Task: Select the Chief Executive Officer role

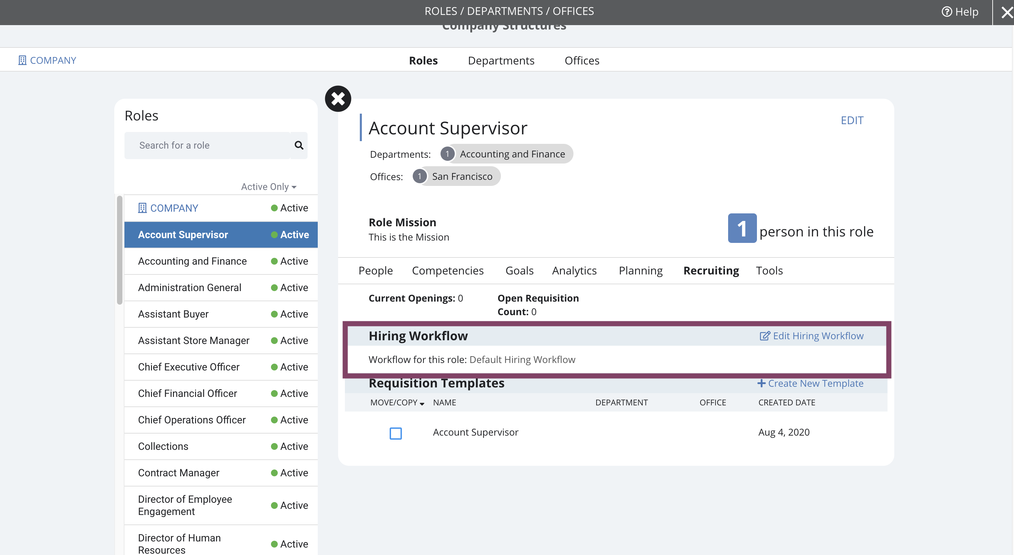Action: coord(221,367)
